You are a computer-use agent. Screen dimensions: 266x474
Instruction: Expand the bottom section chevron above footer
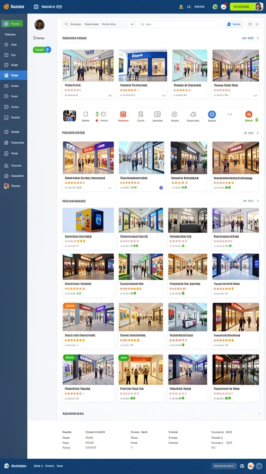coord(259,413)
